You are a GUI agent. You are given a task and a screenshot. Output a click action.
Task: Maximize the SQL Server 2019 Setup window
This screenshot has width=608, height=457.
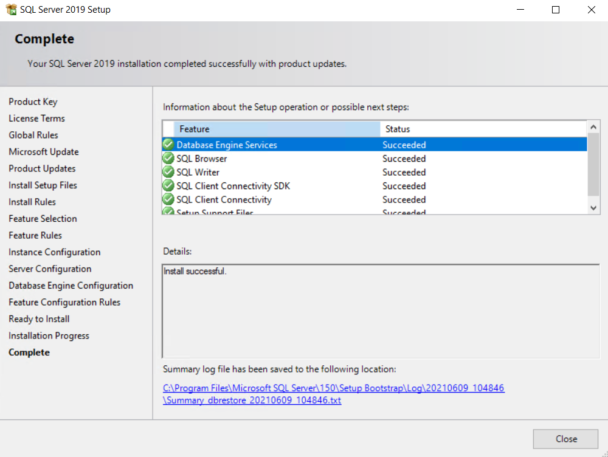point(556,10)
